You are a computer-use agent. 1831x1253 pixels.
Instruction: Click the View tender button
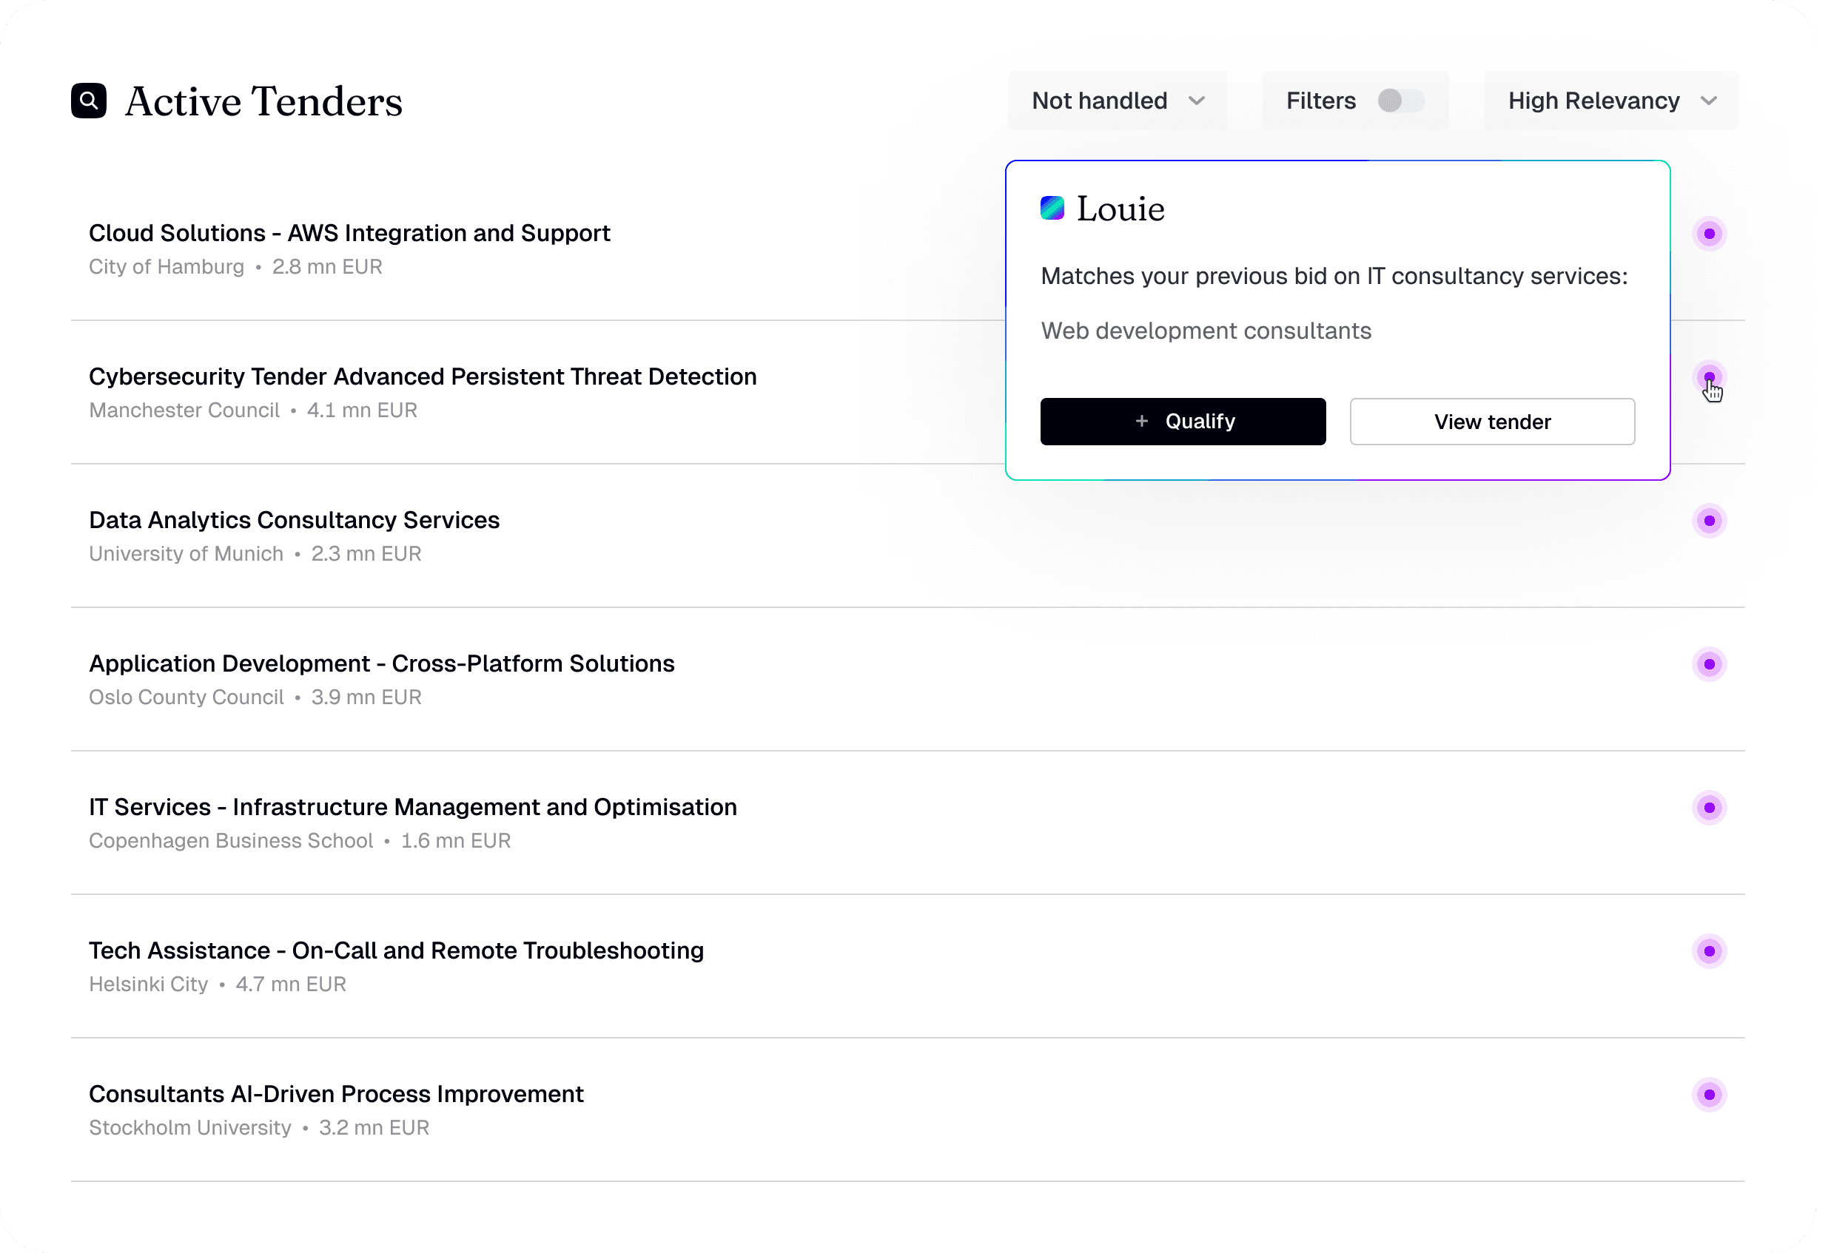tap(1491, 422)
